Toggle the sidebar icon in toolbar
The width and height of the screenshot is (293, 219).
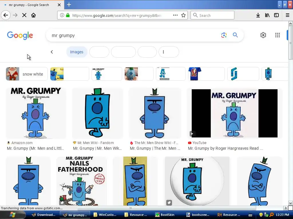click(x=276, y=15)
